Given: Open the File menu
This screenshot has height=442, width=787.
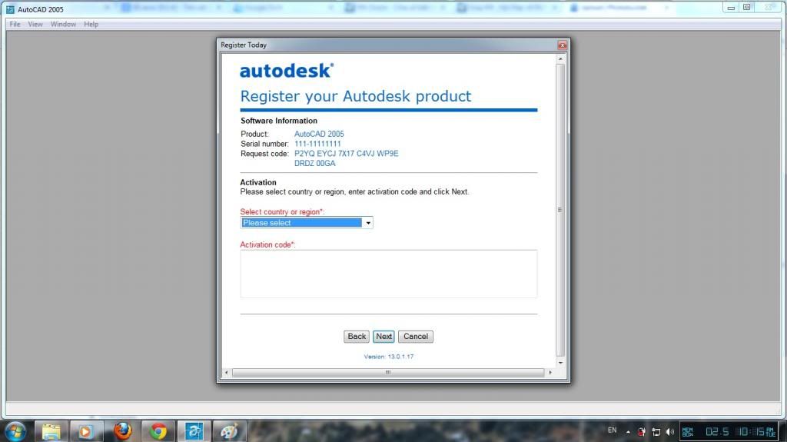Looking at the screenshot, I should coord(15,24).
